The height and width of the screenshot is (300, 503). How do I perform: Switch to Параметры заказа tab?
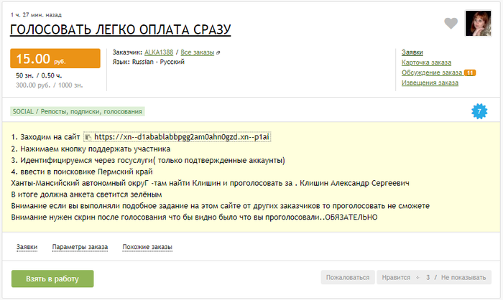[x=80, y=247]
